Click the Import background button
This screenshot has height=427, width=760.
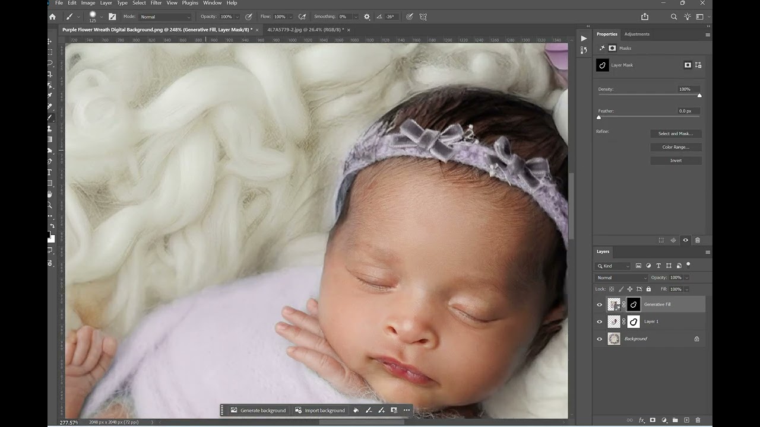tap(320, 410)
